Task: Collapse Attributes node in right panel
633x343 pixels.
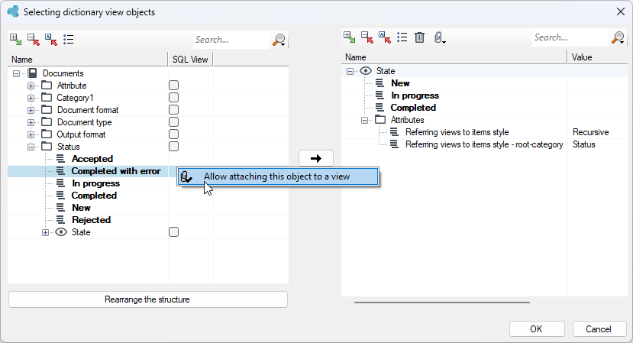Action: [364, 120]
